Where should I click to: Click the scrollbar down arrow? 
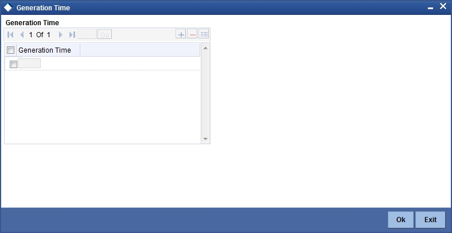(x=205, y=139)
